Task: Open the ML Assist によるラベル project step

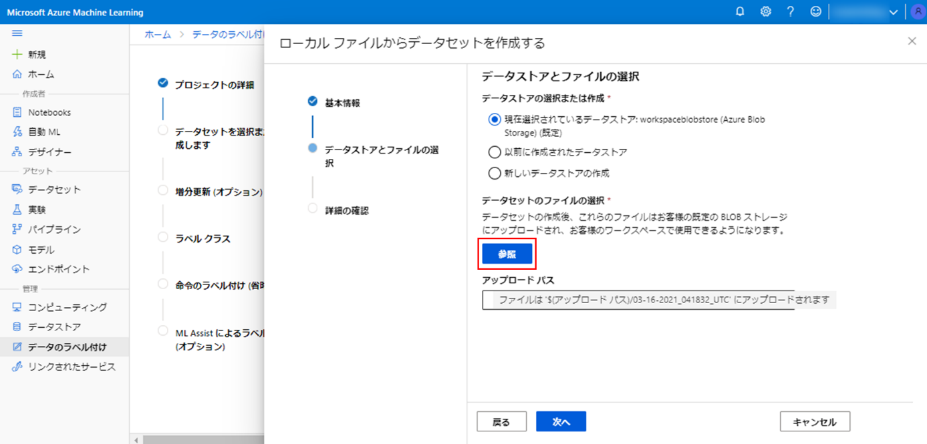Action: tap(220, 339)
